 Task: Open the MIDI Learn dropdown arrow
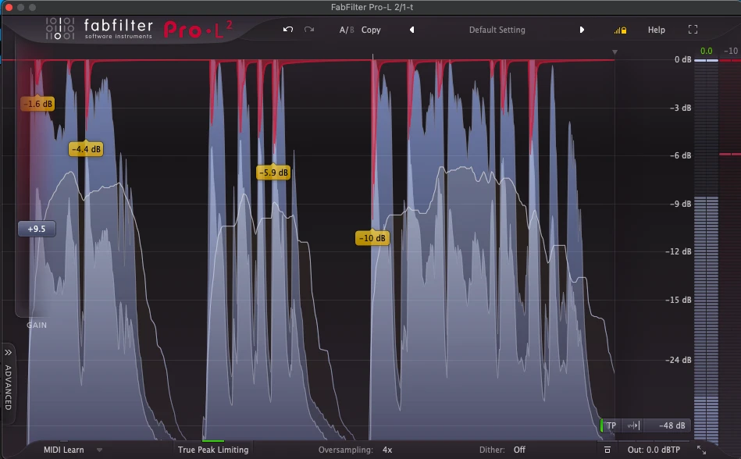tap(99, 450)
